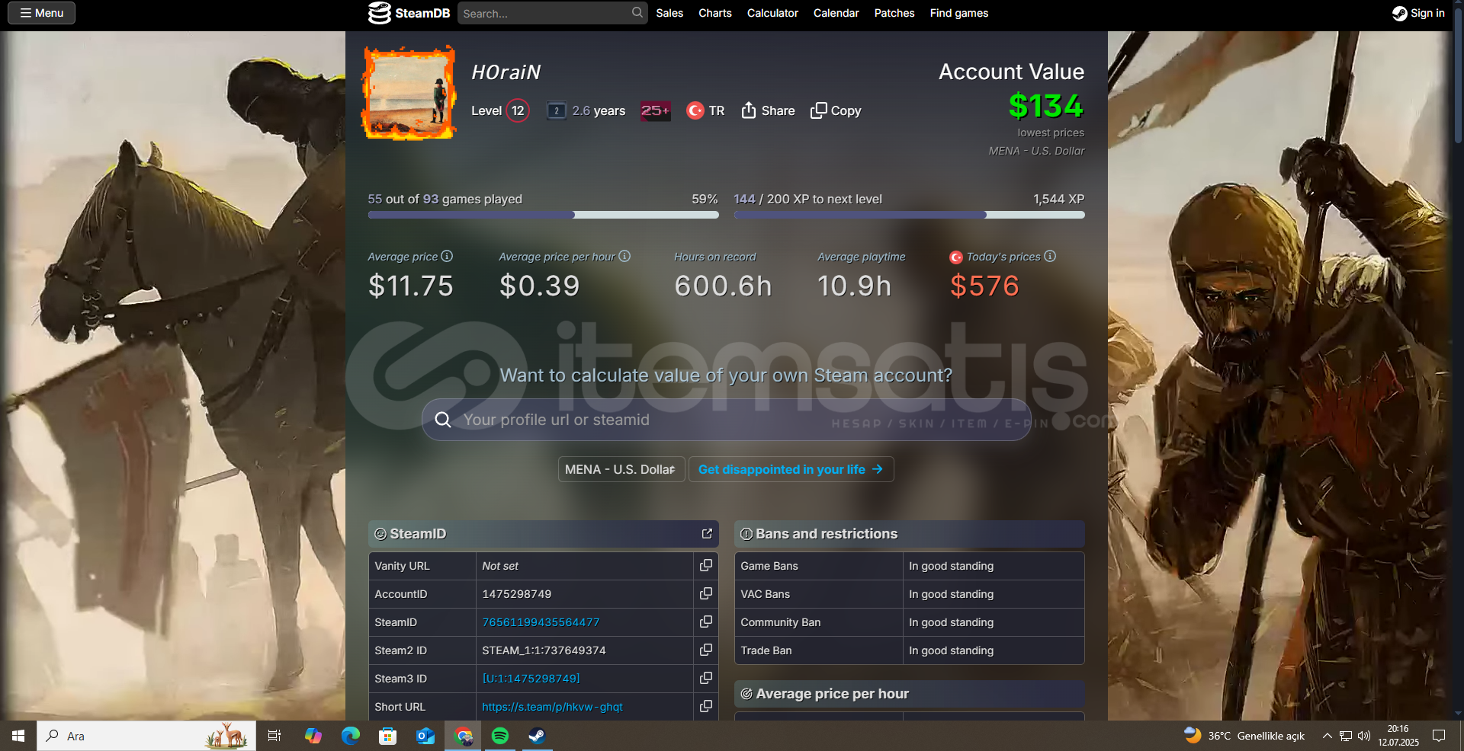This screenshot has width=1464, height=751.
Task: Click the Average price per hour panel header
Action: [x=909, y=694]
